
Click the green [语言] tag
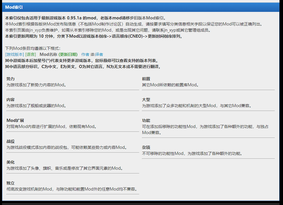pos(31,54)
